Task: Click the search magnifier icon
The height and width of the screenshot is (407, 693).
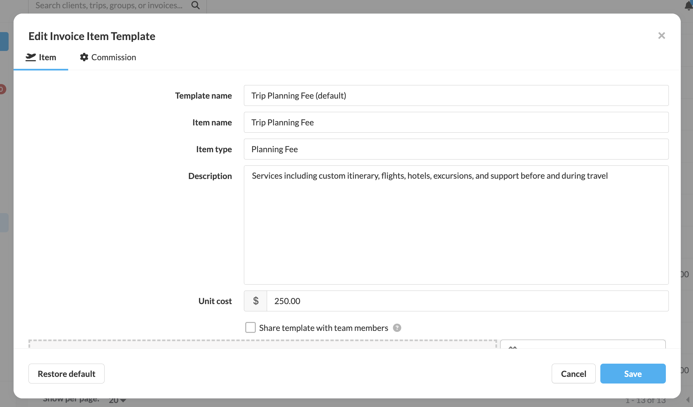Action: click(x=196, y=5)
